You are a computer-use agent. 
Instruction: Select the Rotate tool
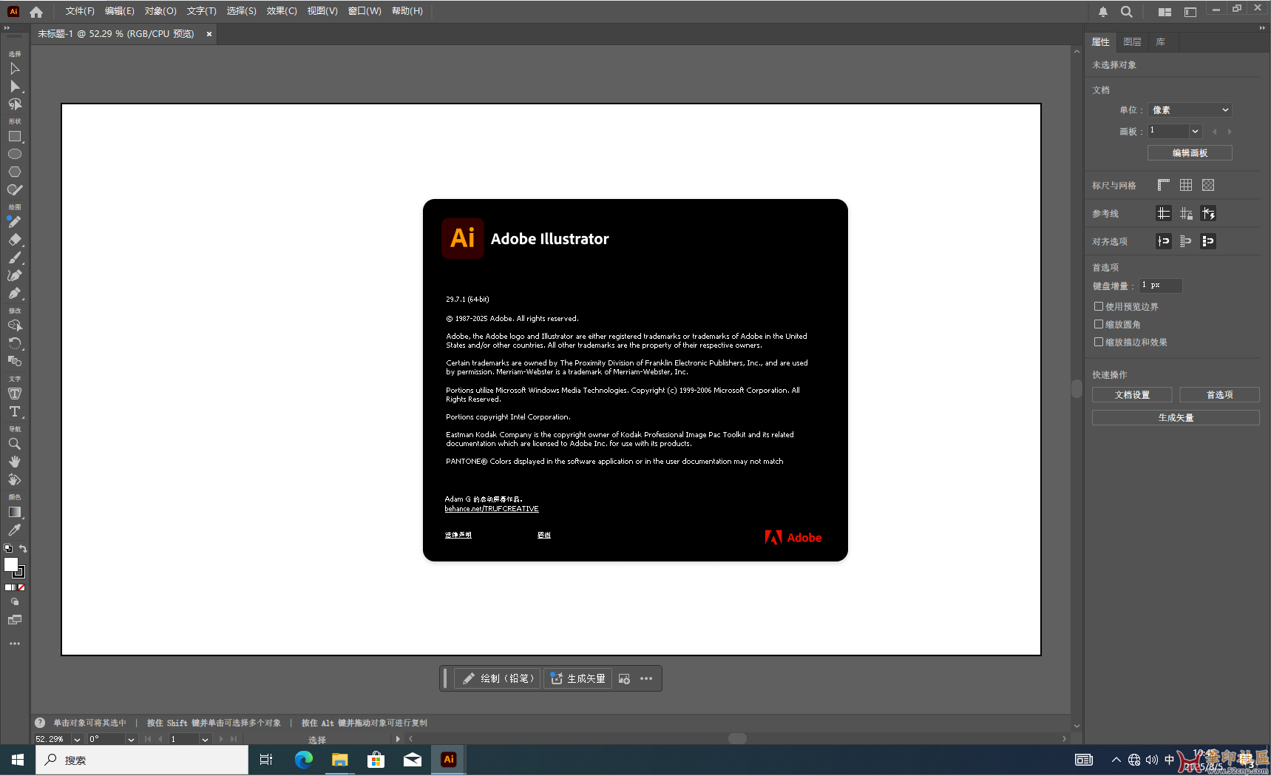click(x=15, y=343)
